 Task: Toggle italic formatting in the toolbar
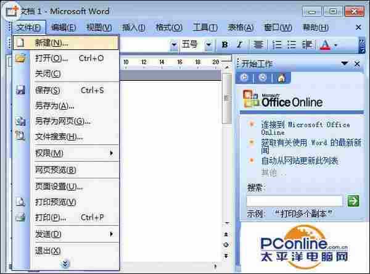click(238, 45)
